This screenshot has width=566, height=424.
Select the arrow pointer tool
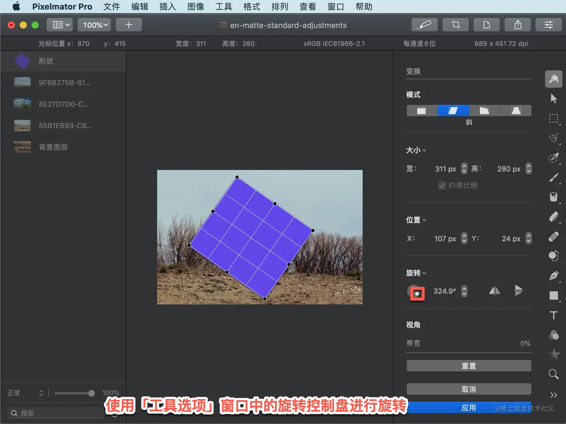(554, 99)
